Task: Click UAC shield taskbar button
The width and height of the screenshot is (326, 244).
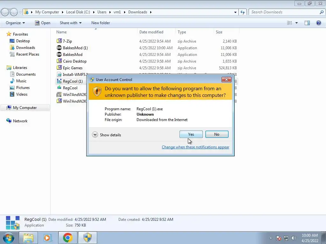Action: tap(88, 238)
